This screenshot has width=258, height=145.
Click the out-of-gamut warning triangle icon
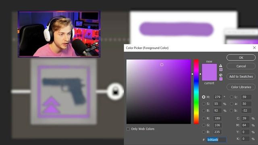point(221,66)
